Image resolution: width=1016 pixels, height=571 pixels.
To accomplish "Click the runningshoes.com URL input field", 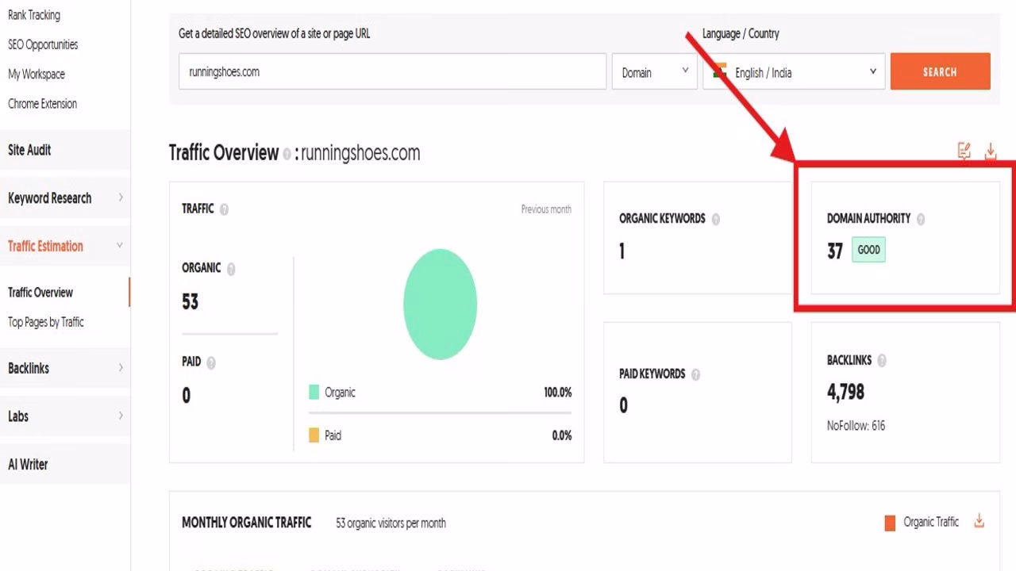I will click(x=392, y=71).
